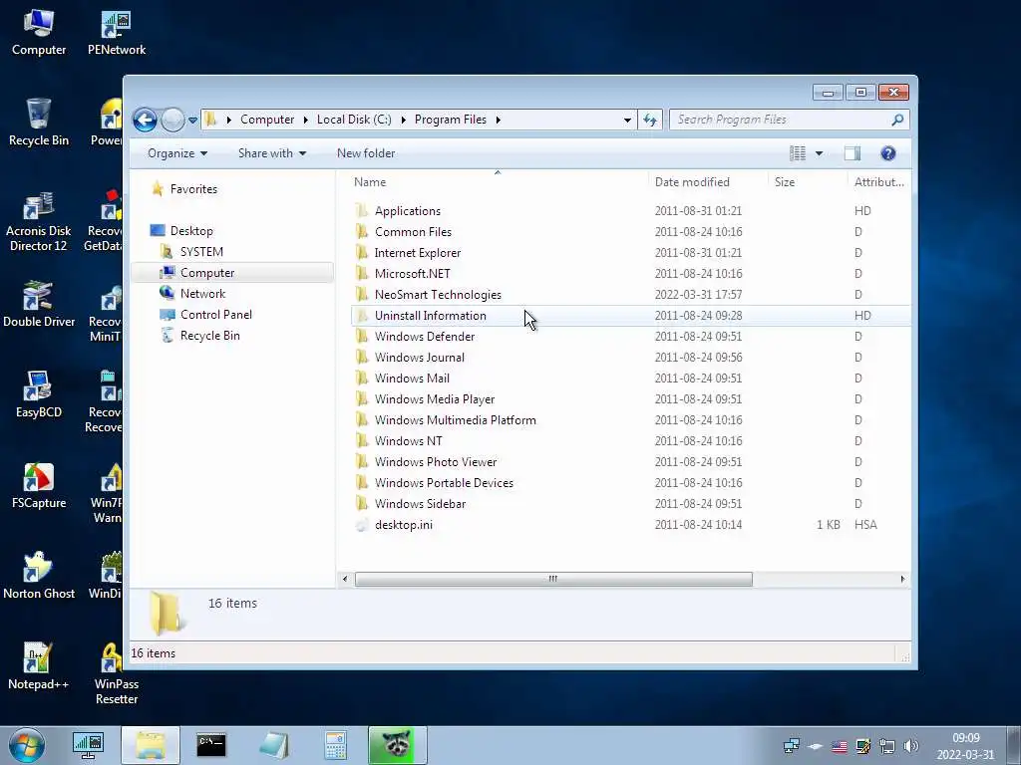1021x765 pixels.
Task: Open the Computer desktop icon
Action: tap(39, 33)
